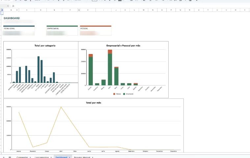Image resolution: width=250 pixels, height=158 pixels.
Task: Select column C header
Action: pyautogui.click(x=27, y=10)
